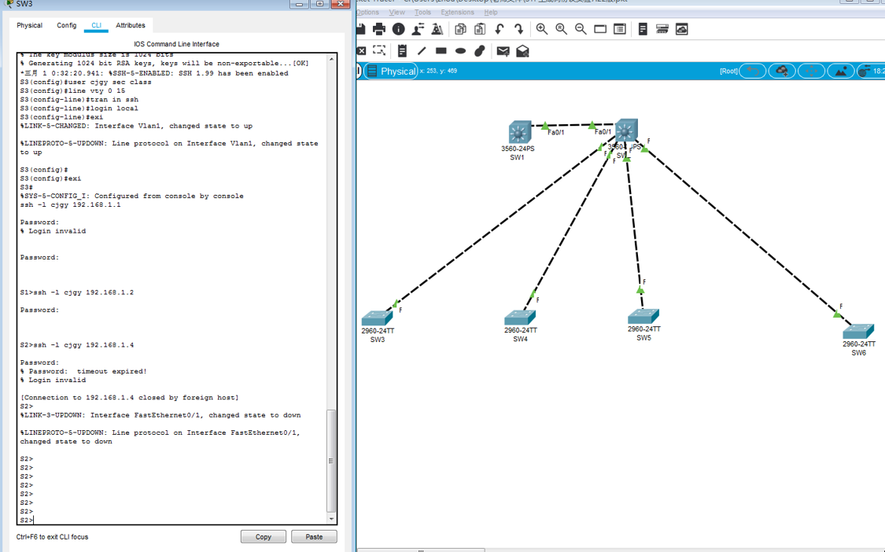Click the CLI scrollbar down arrow

[x=331, y=519]
